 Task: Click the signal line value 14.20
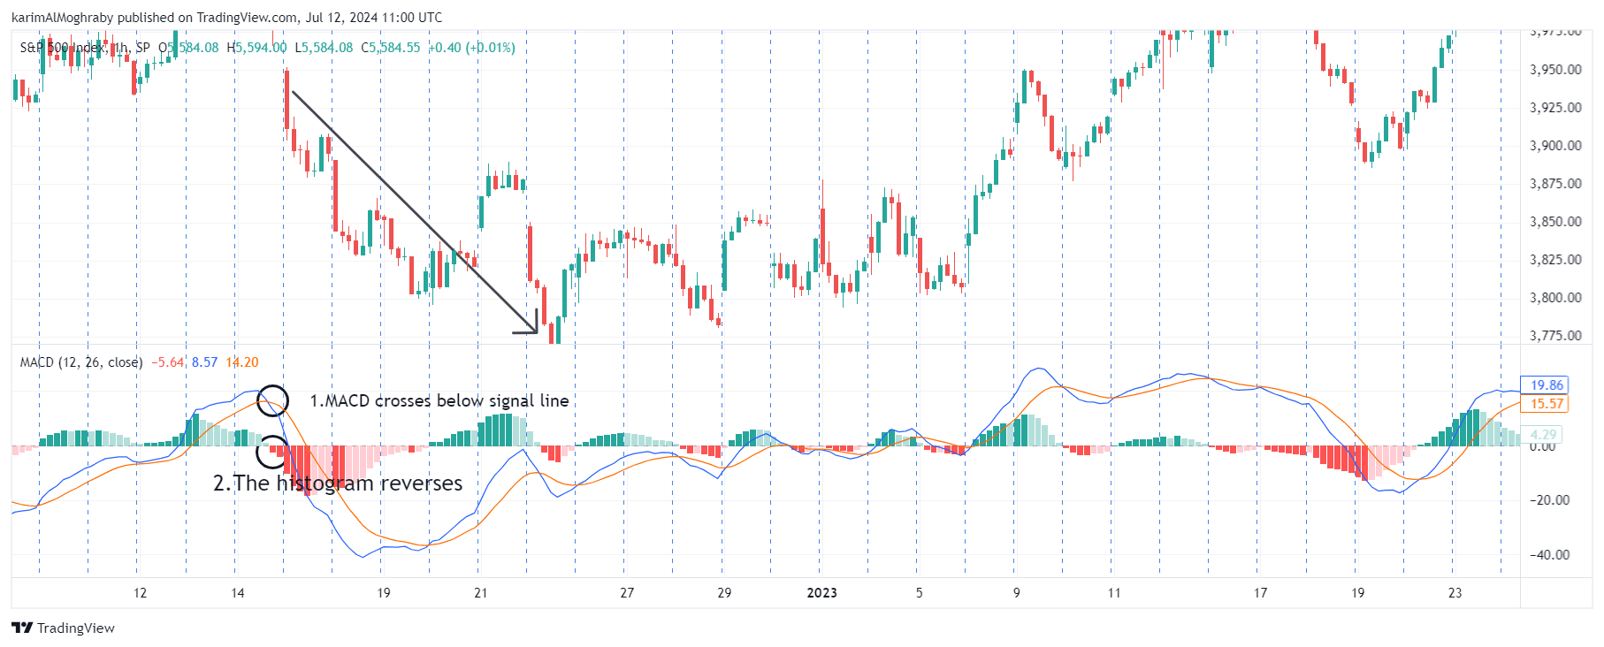(242, 362)
